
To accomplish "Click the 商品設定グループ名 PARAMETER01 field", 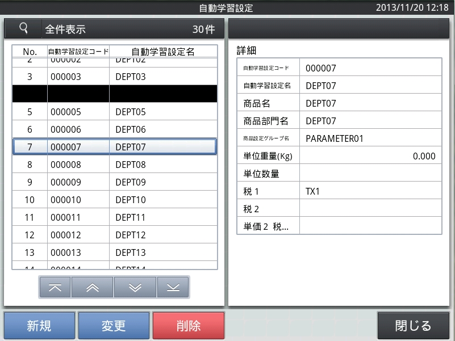I will coord(370,138).
